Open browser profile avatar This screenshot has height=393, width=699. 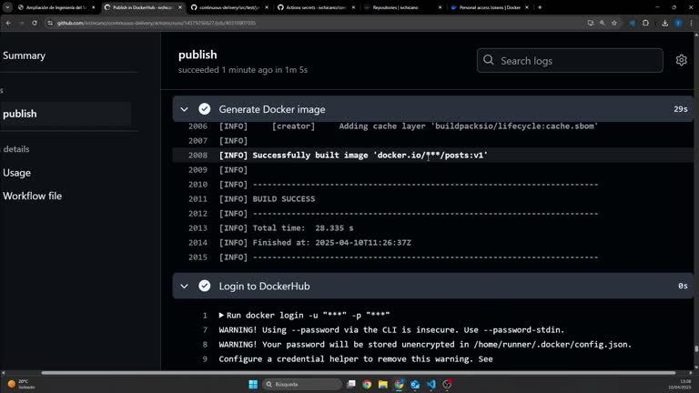678,23
